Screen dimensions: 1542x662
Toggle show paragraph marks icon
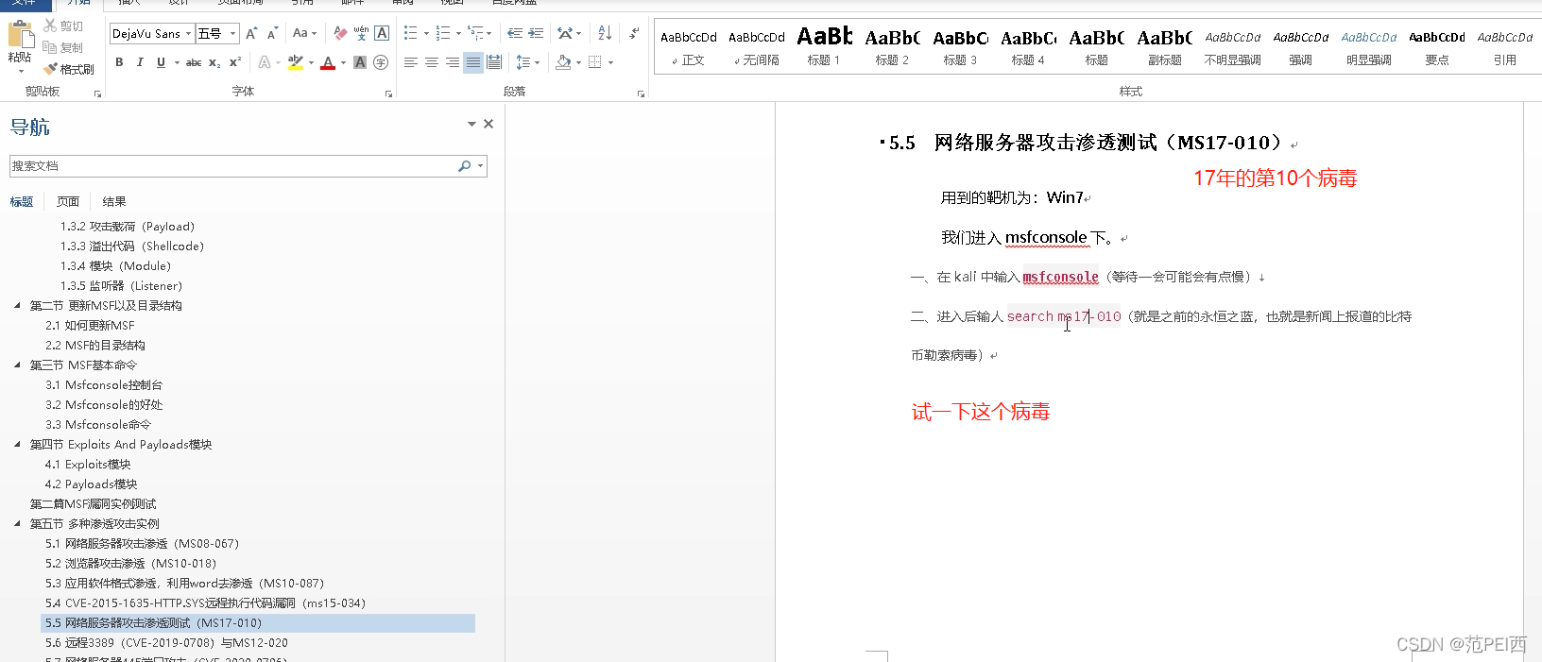[x=635, y=33]
